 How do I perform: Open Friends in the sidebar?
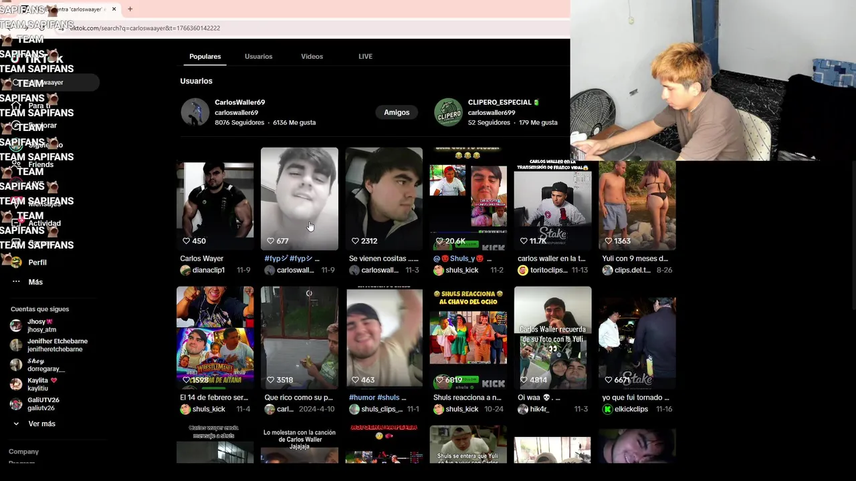[40, 164]
